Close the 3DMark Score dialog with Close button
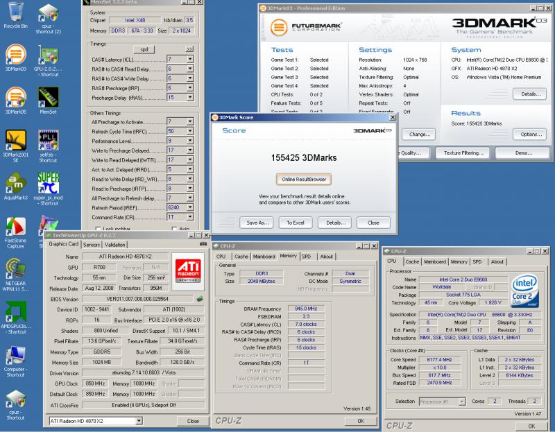Viewport: 555px width, 432px height. pos(373,223)
